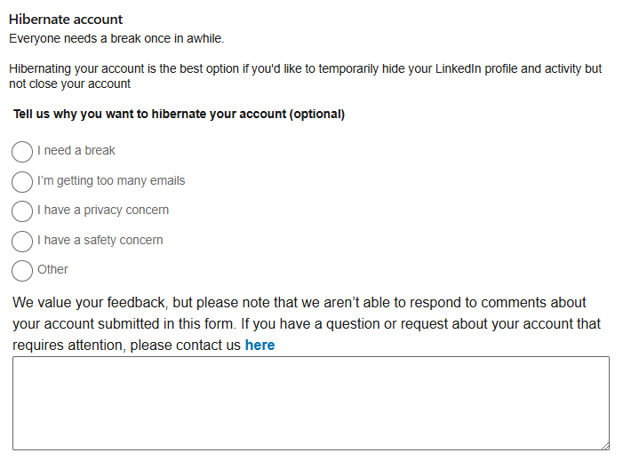Select the 'Other' radio button
623x461 pixels.
22,270
